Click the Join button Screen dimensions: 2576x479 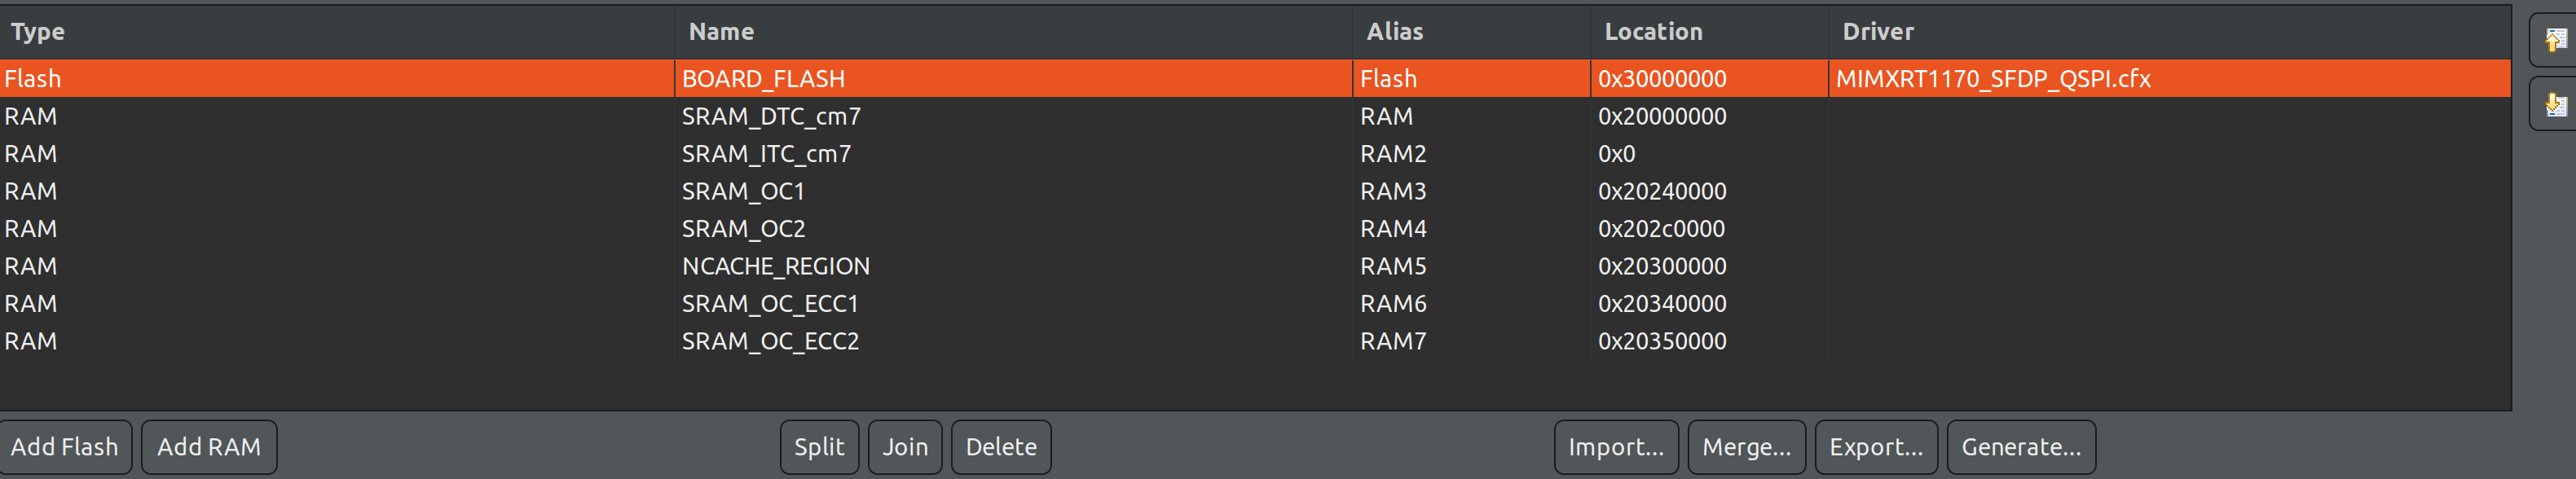coord(904,447)
